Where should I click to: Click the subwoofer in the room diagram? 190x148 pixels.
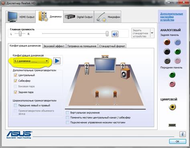(x=125, y=73)
